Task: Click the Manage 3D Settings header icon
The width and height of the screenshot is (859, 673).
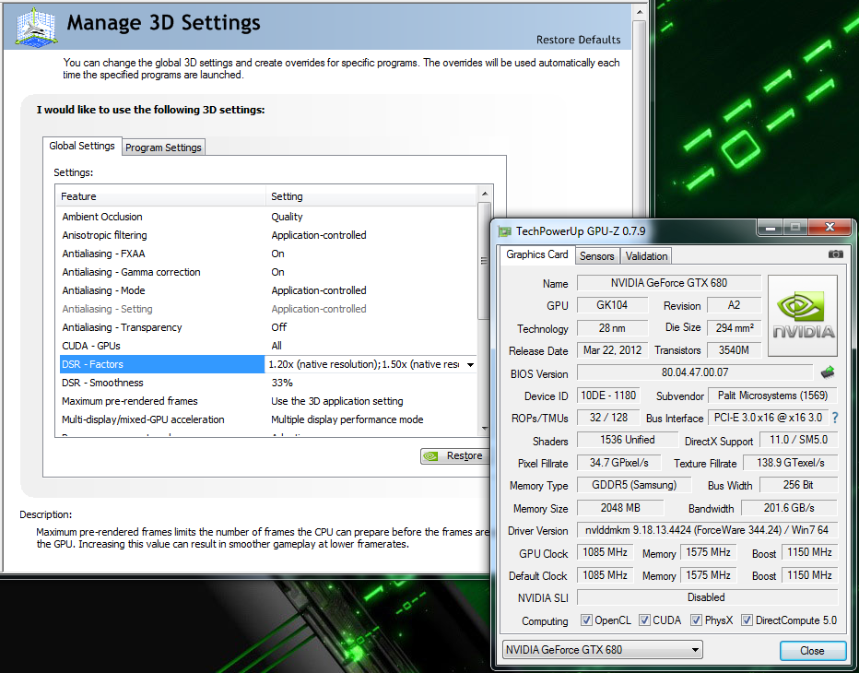Action: click(x=37, y=26)
